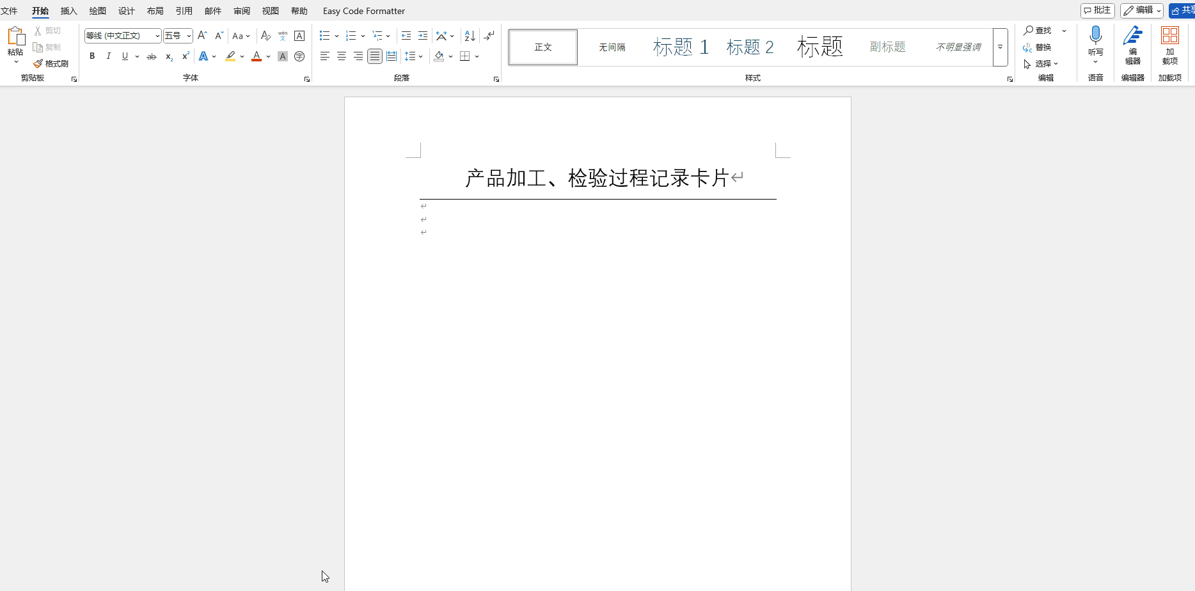Image resolution: width=1195 pixels, height=591 pixels.
Task: Click the Increase Indent icon
Action: [x=423, y=36]
